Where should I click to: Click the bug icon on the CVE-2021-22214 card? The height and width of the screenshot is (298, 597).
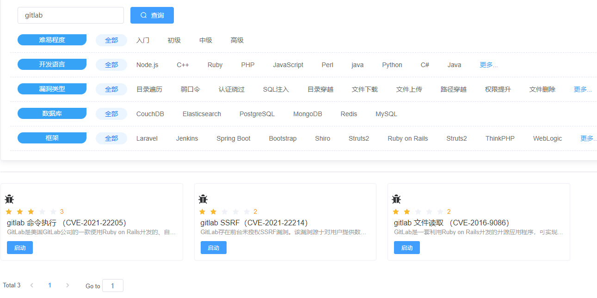(203, 199)
